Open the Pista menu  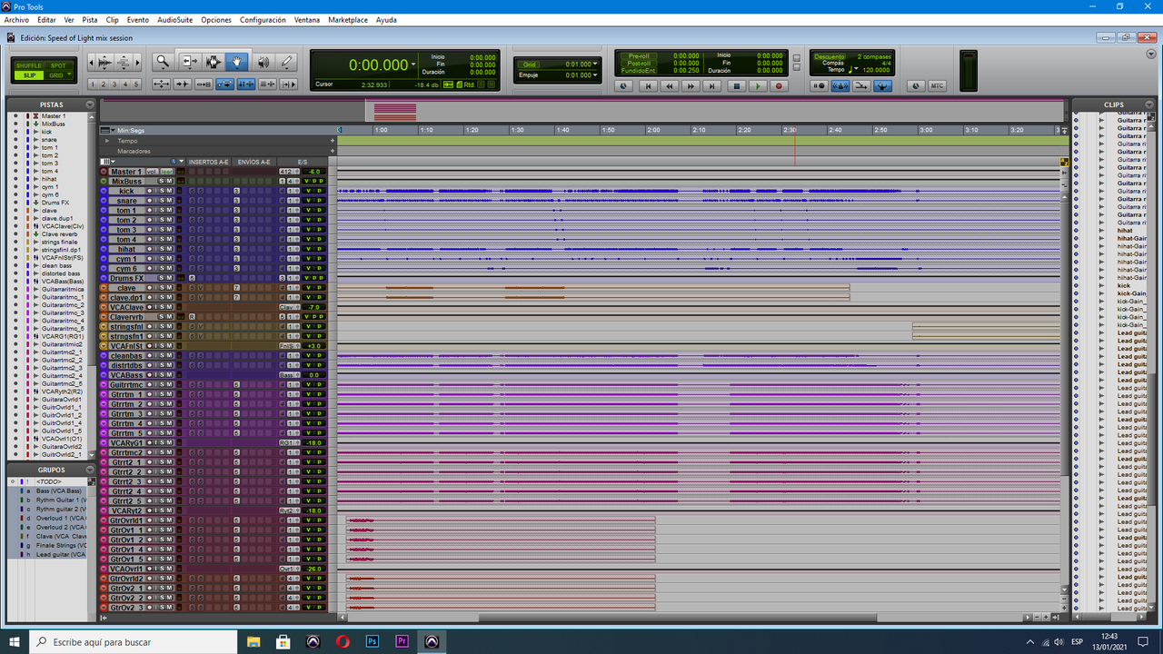pyautogui.click(x=90, y=19)
